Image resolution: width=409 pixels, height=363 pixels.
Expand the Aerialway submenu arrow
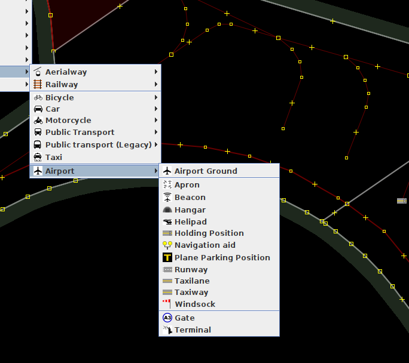[x=155, y=72]
